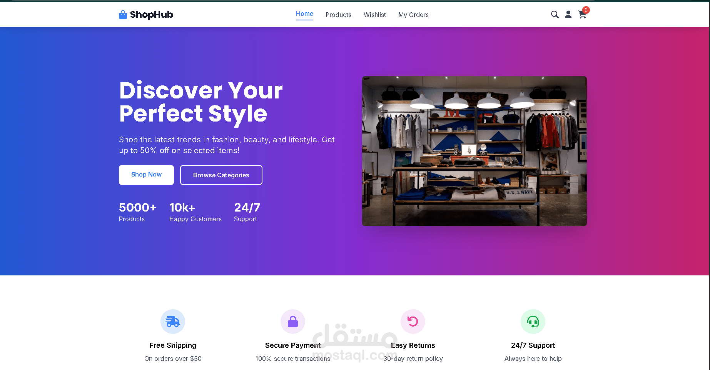The height and width of the screenshot is (370, 710).
Task: Click the Secure Payment lock icon
Action: tap(292, 322)
